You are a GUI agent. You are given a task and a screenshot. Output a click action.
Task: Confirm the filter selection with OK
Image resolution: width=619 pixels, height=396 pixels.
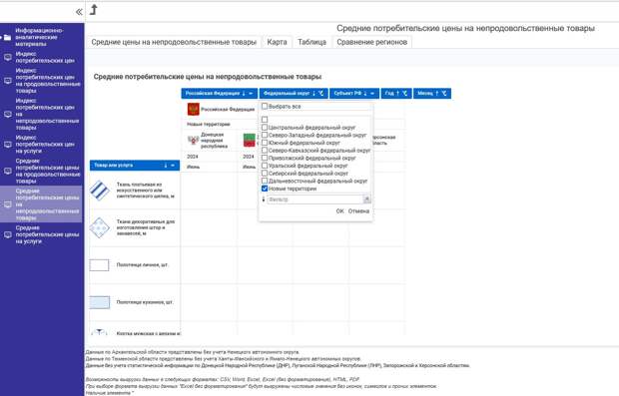[339, 211]
